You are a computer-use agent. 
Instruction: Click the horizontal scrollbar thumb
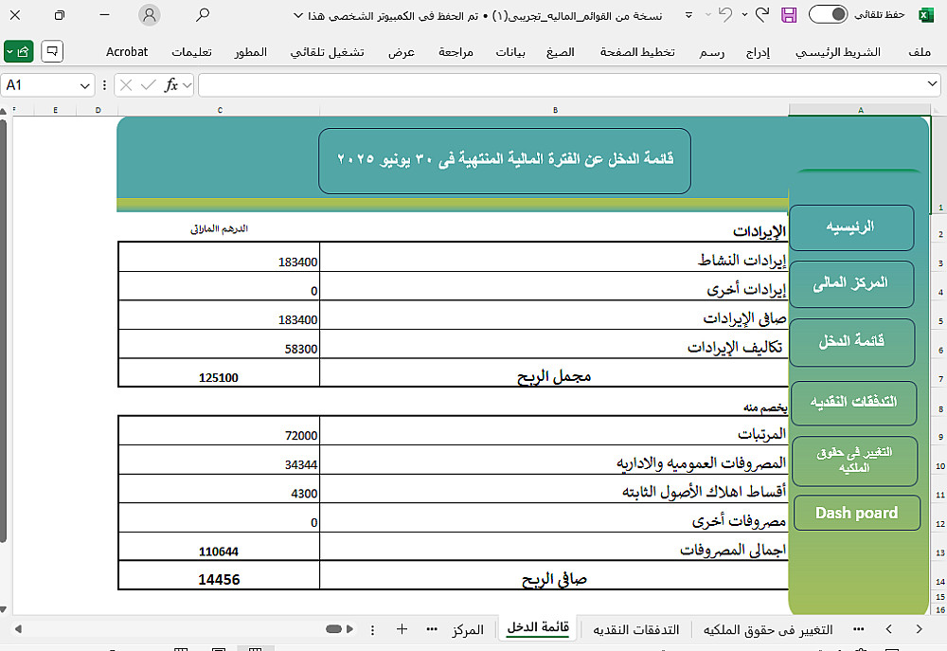pos(333,629)
